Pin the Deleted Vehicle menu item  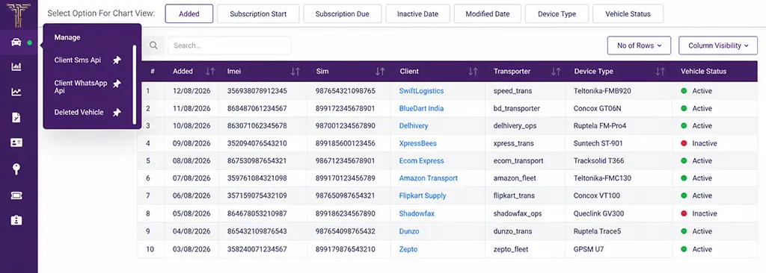coord(116,113)
